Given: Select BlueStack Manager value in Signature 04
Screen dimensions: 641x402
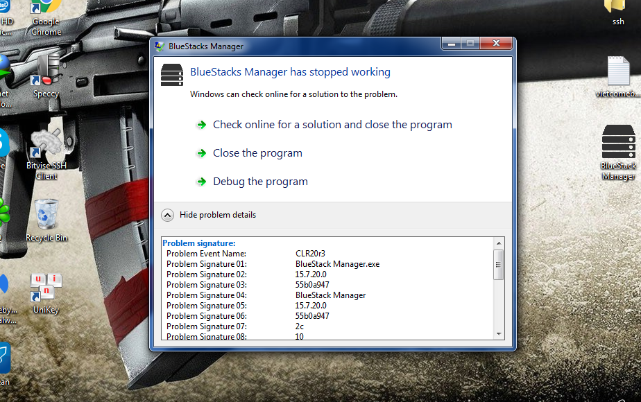Looking at the screenshot, I should (330, 295).
